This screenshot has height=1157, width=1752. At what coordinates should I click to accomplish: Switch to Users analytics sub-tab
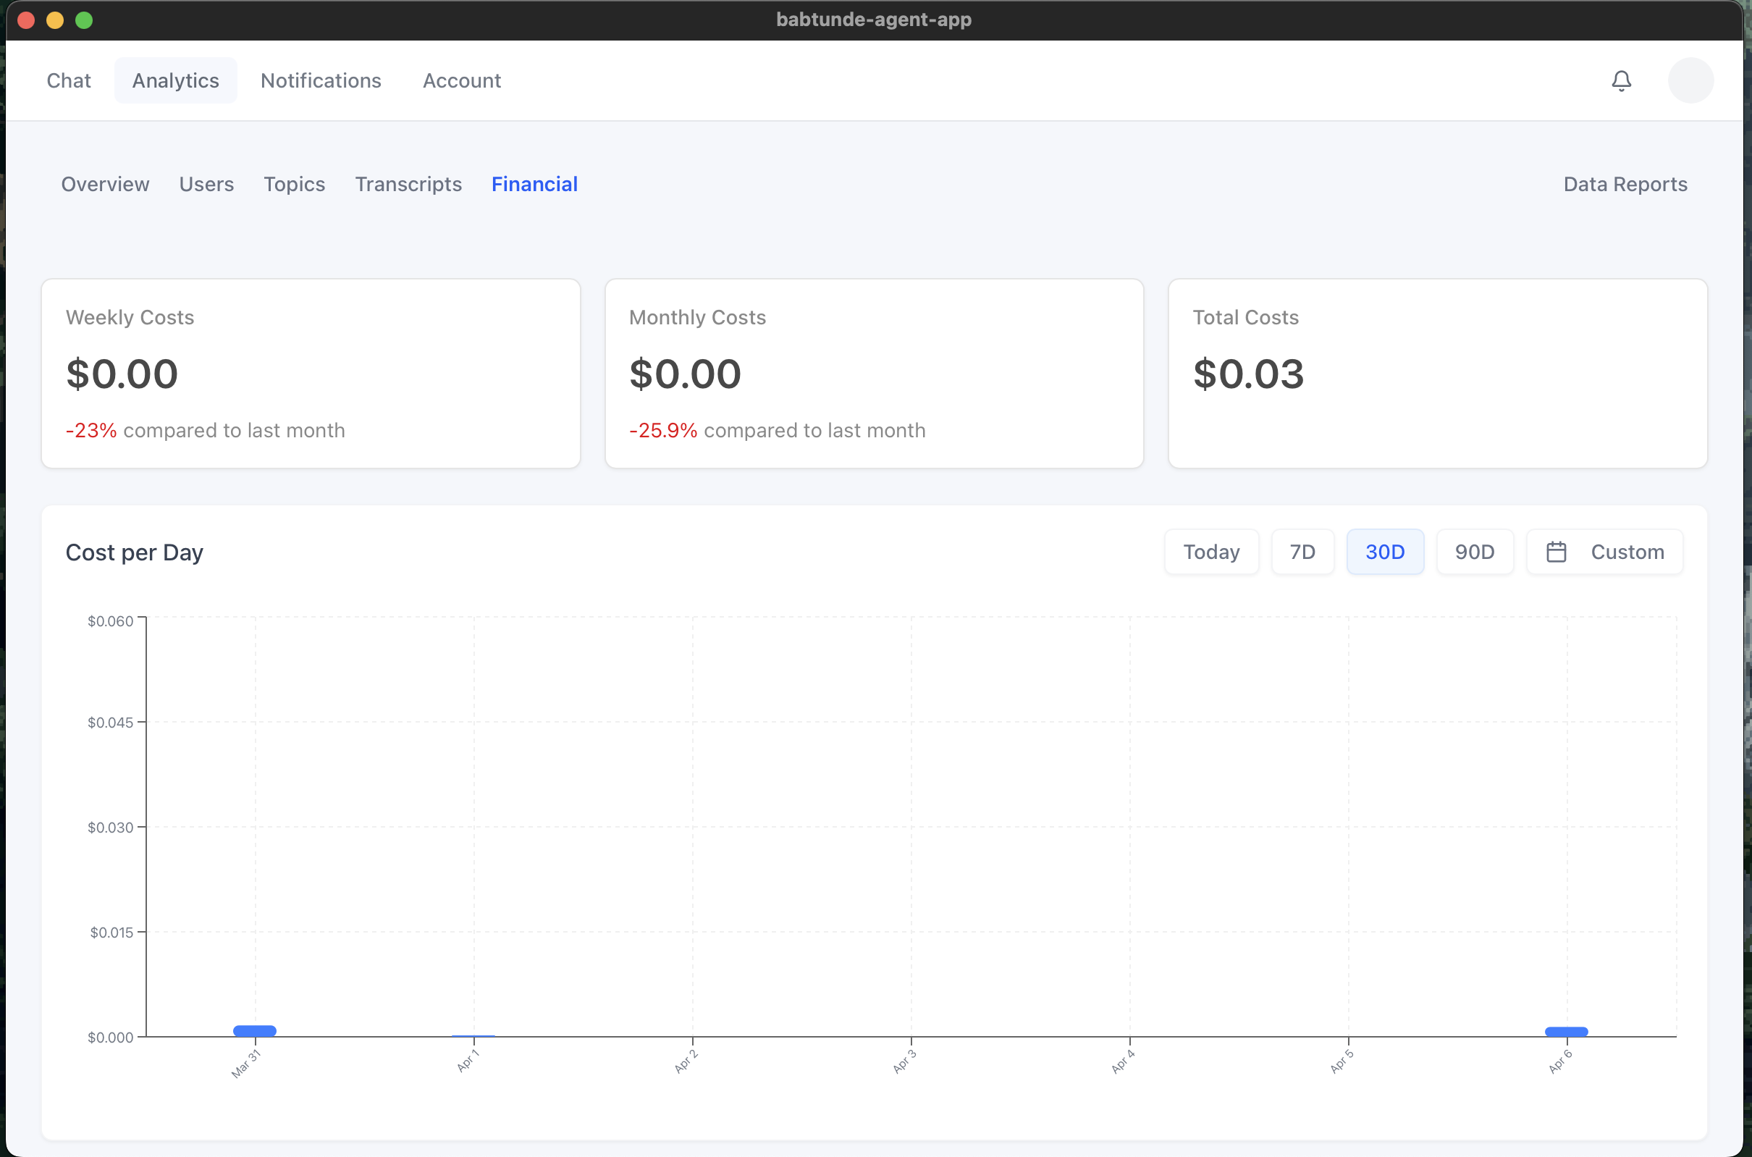206,184
